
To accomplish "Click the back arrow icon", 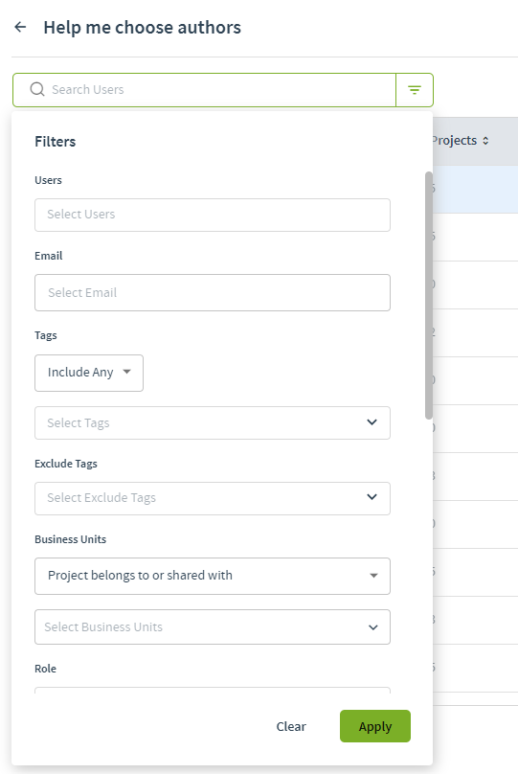I will click(x=20, y=27).
